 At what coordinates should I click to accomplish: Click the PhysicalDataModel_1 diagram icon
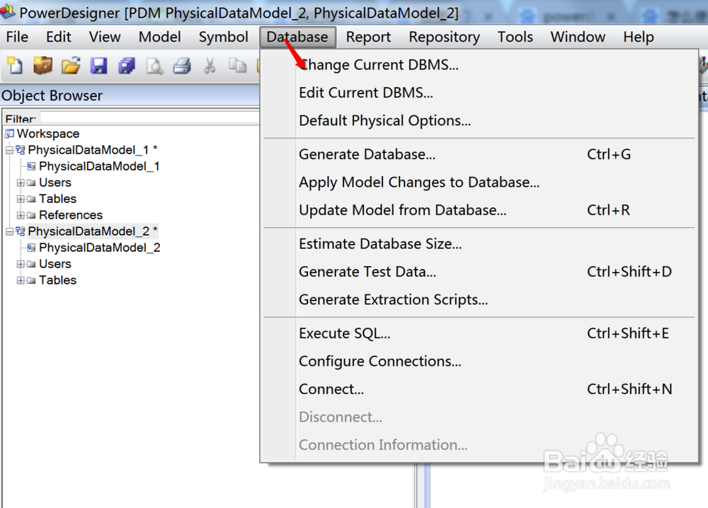(x=31, y=166)
